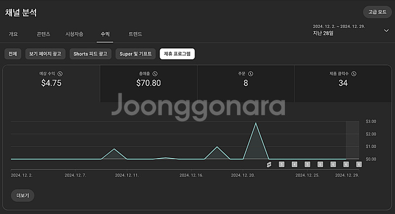The height and width of the screenshot is (214, 395).
Task: Select the 제품 클릭수 34 metric card
Action: (x=343, y=84)
